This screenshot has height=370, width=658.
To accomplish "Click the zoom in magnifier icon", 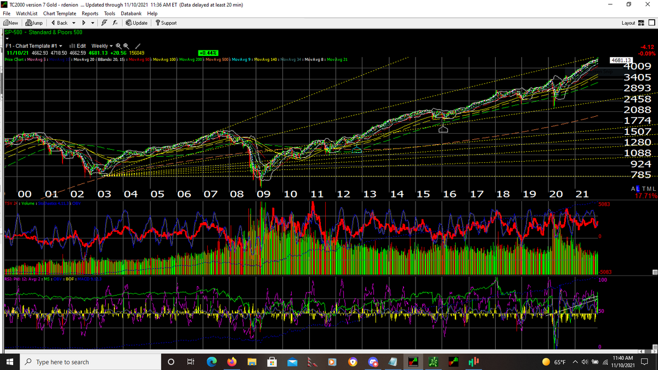I will [x=118, y=45].
